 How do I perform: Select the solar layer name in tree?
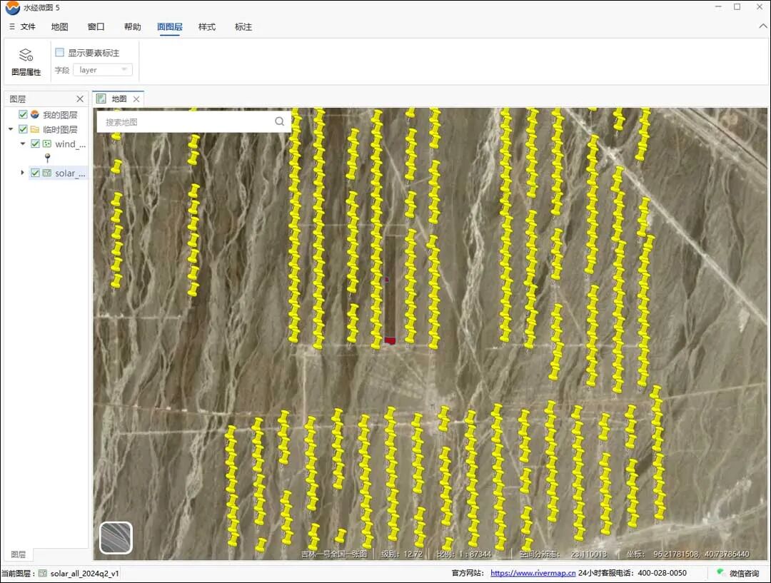point(70,173)
